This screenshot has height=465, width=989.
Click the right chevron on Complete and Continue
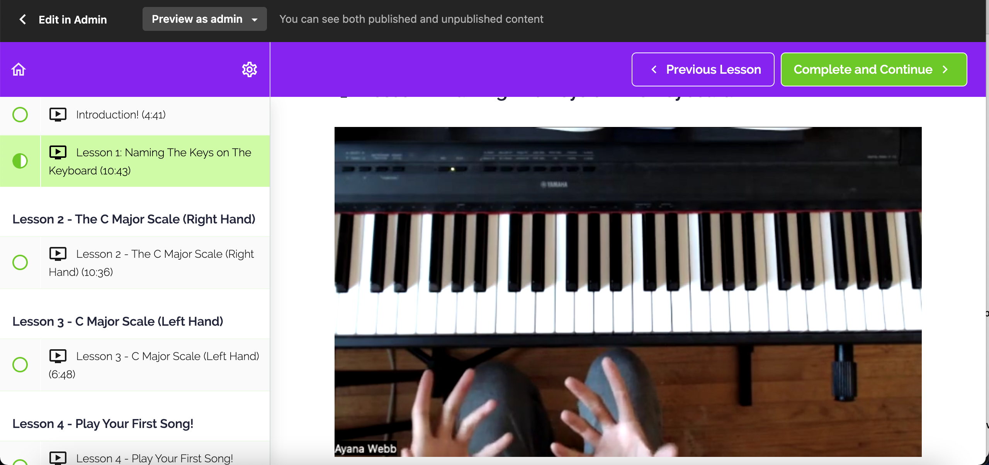tap(945, 69)
